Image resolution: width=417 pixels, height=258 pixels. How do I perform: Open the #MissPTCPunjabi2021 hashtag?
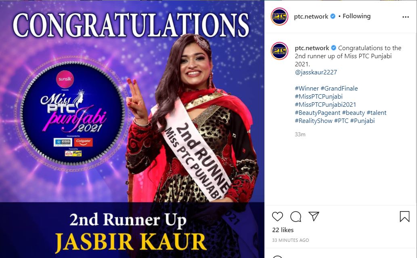325,104
